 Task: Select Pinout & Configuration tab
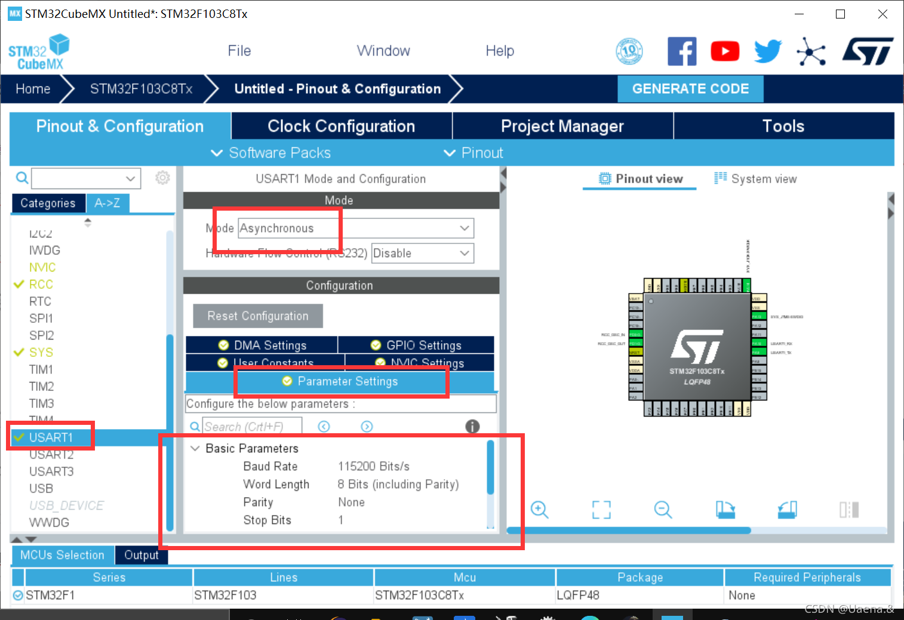[x=120, y=126]
